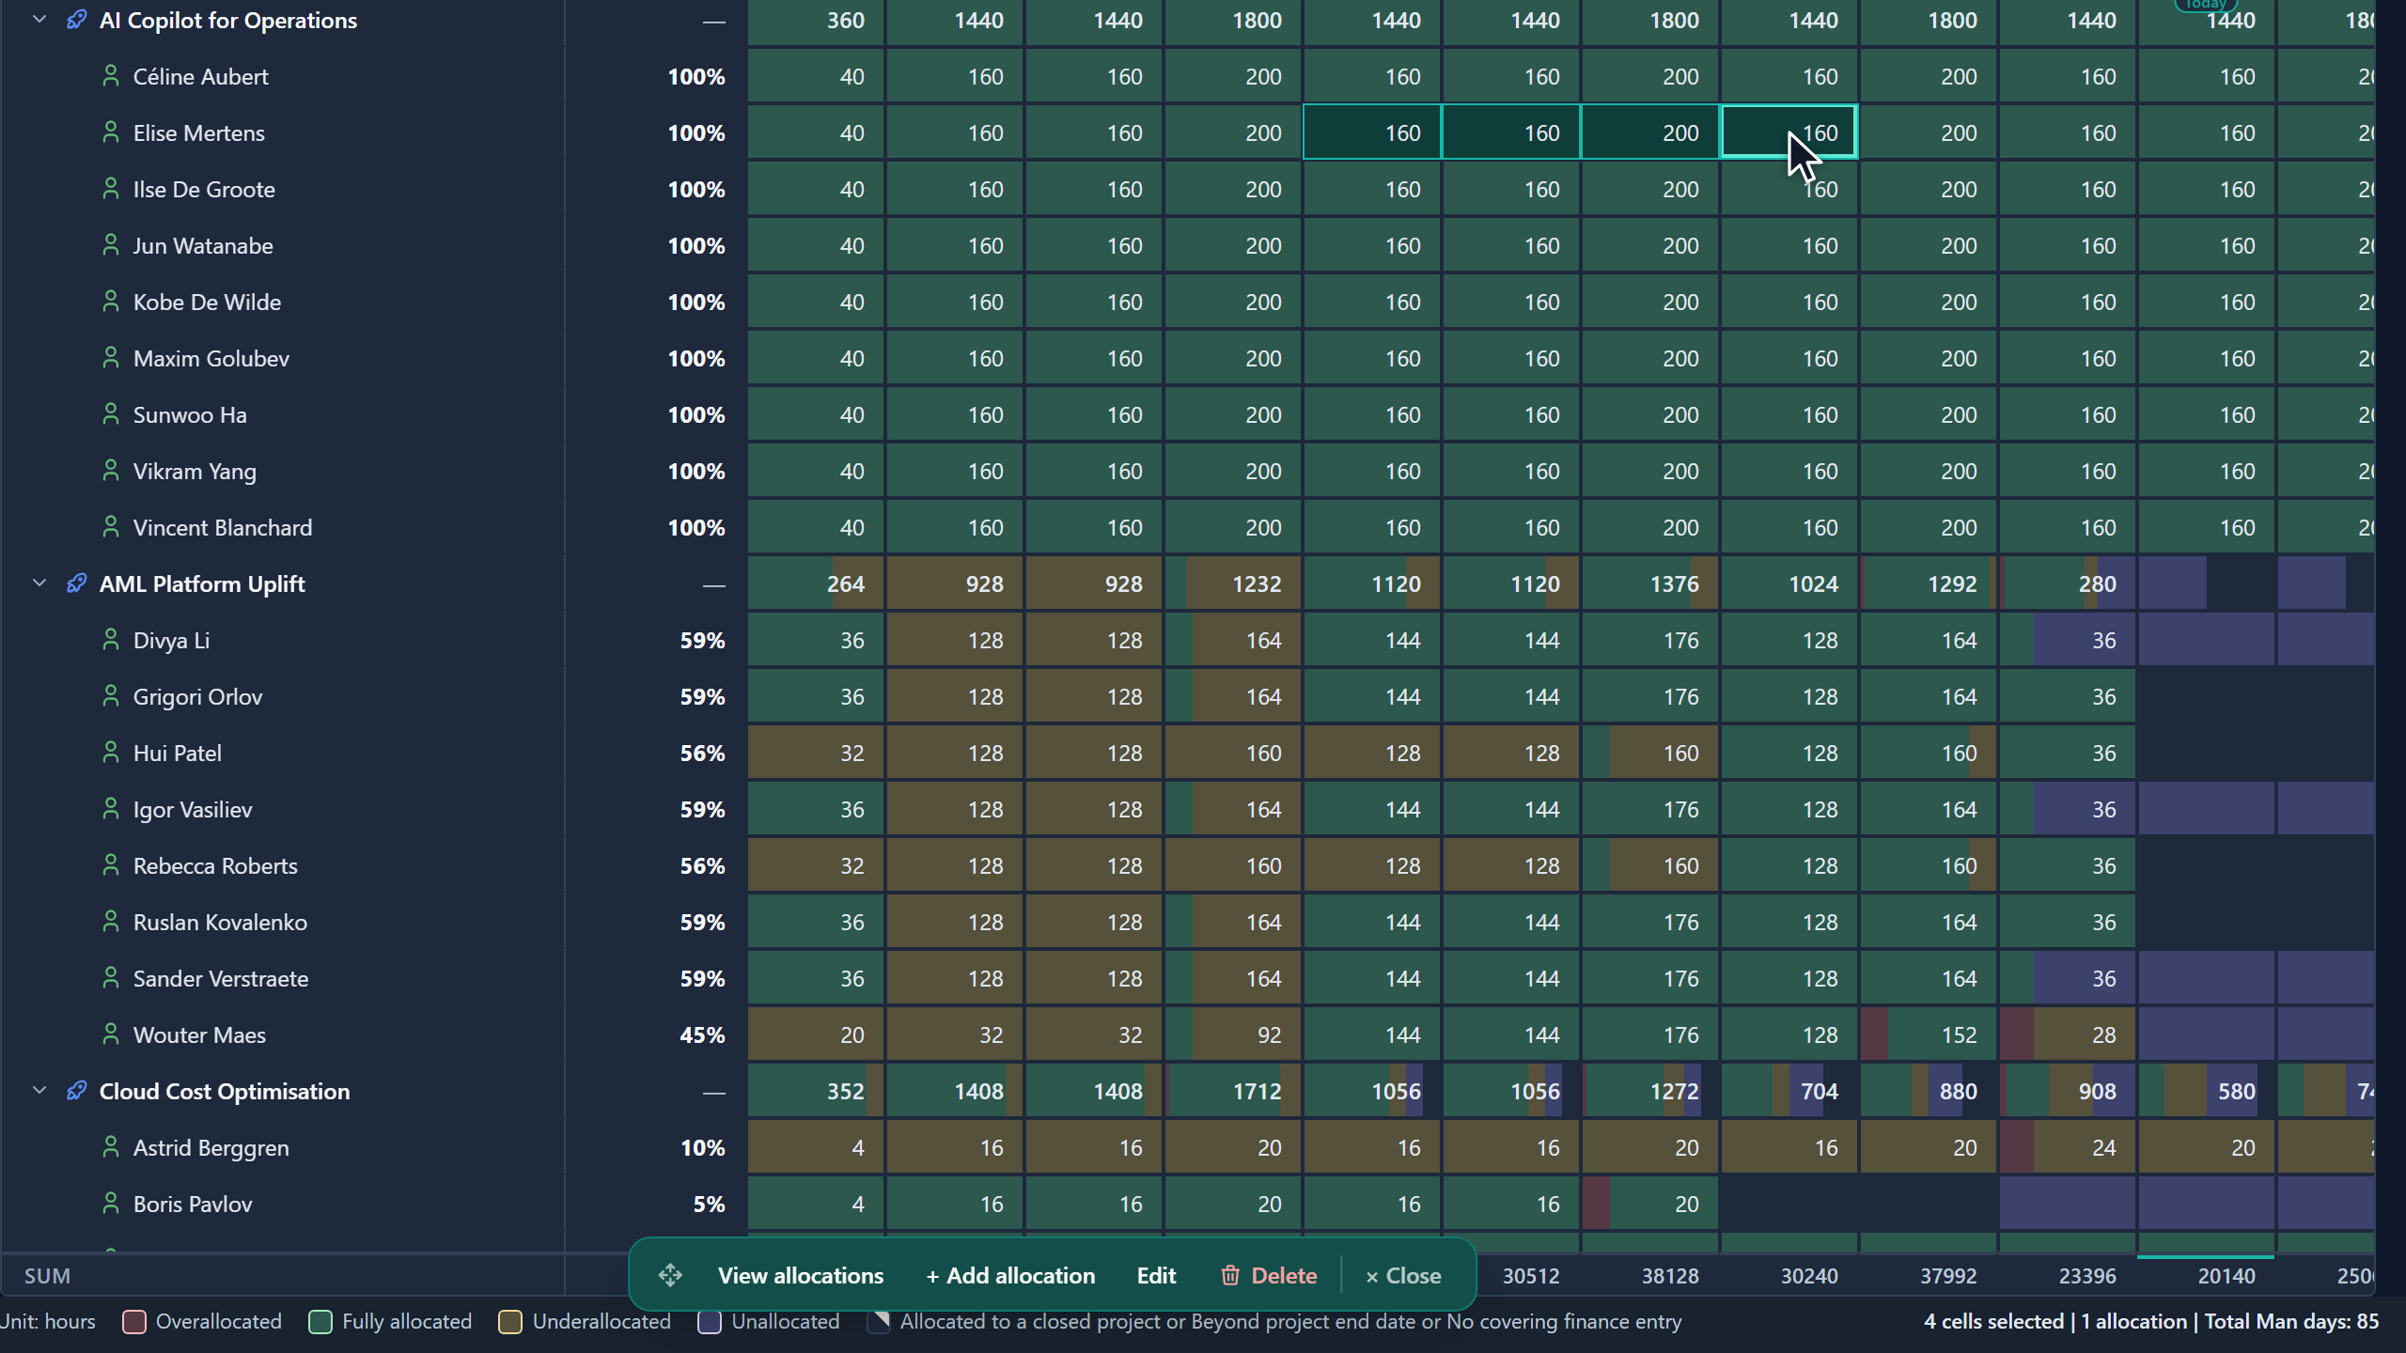Click the person icon beside Astrid Berggren

click(x=111, y=1146)
